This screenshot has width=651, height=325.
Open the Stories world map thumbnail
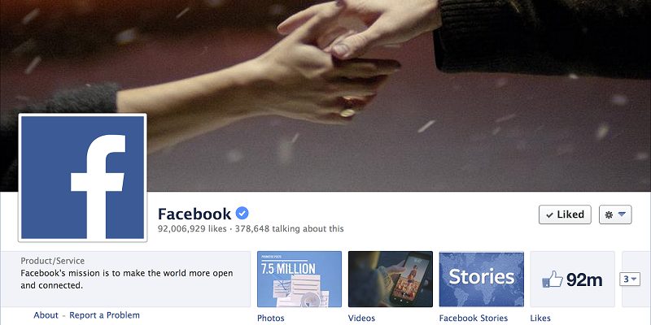[x=481, y=279]
